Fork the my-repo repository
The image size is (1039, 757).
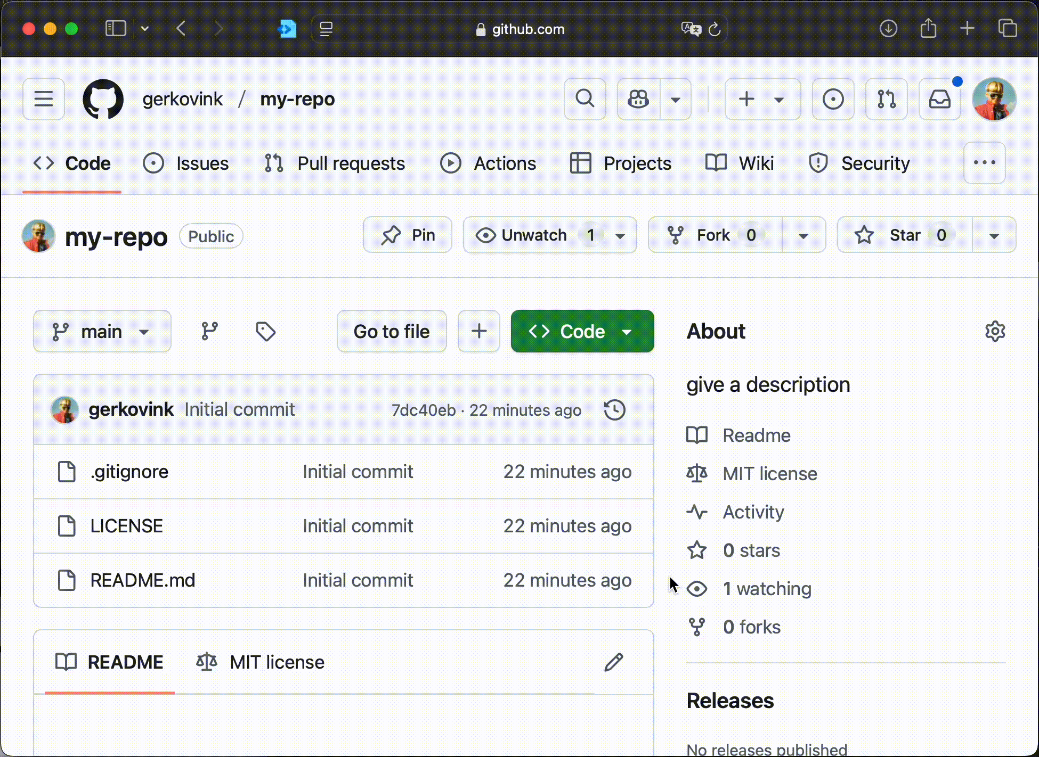coord(715,235)
